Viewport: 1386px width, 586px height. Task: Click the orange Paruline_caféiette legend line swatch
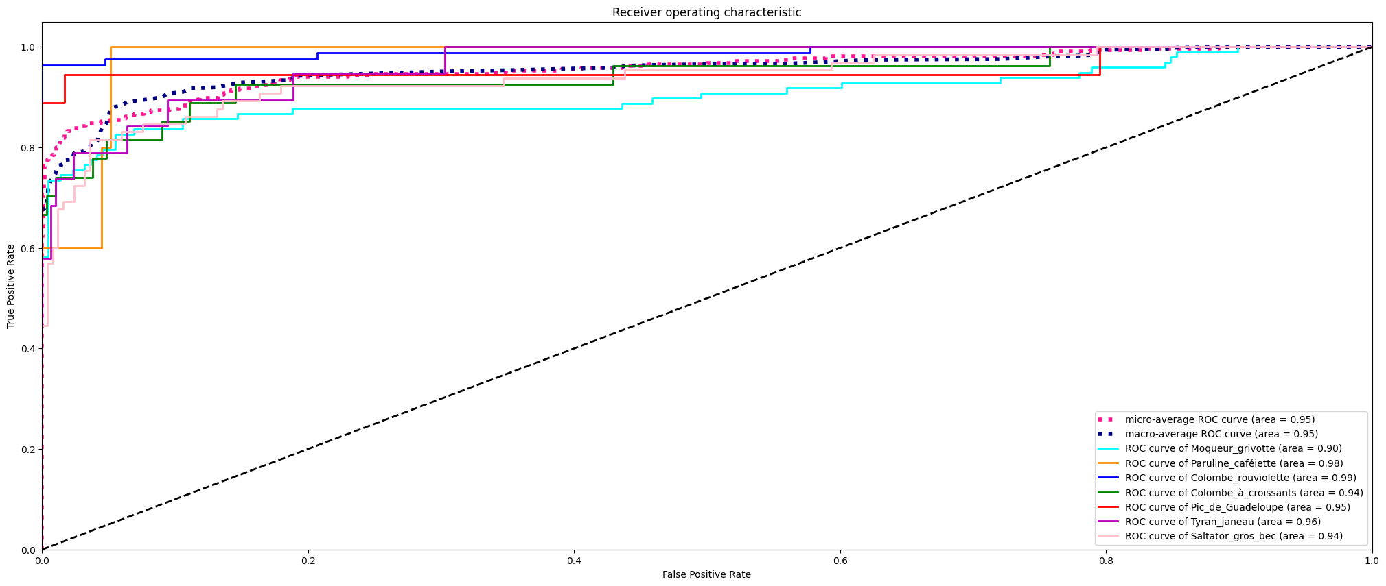pos(1108,463)
